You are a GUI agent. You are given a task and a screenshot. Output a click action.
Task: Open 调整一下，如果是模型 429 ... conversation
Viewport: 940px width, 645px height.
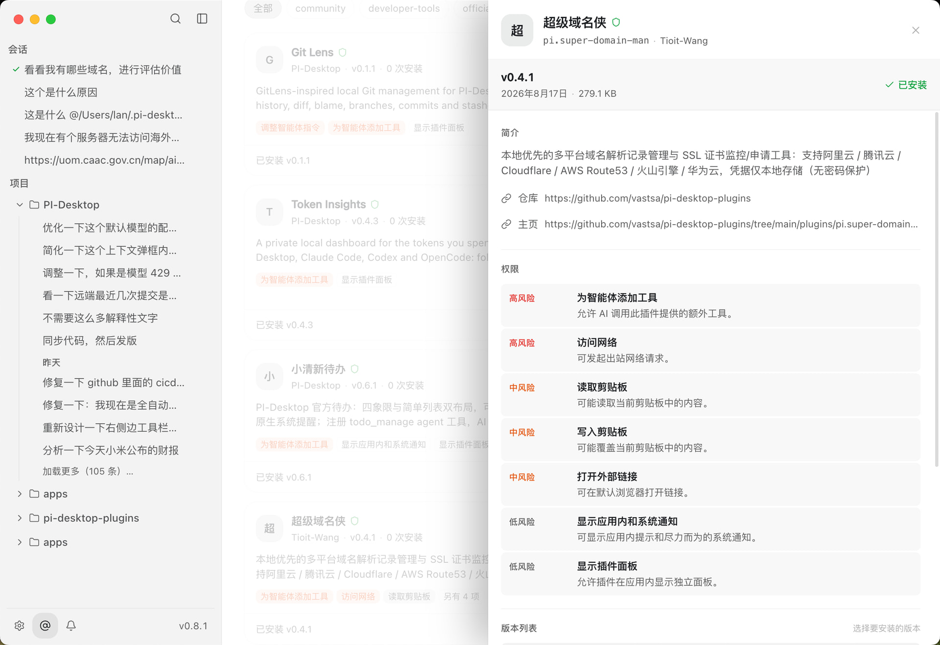112,273
